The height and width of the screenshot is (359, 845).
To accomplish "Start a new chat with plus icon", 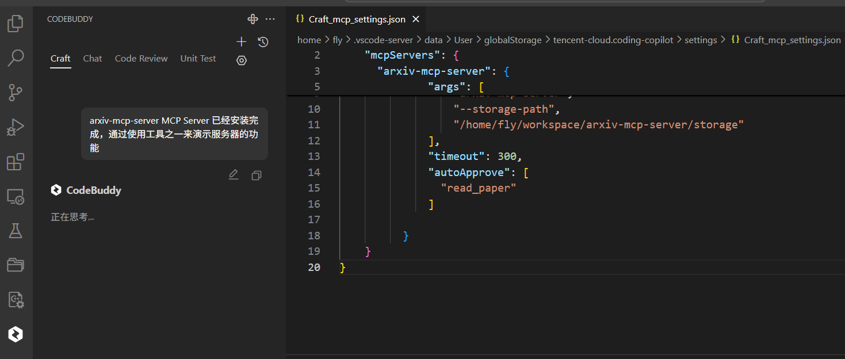I will [x=242, y=41].
